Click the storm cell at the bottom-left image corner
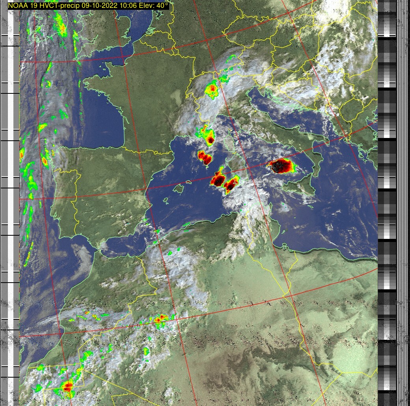Screen dimensions: 410x406 (68, 386)
